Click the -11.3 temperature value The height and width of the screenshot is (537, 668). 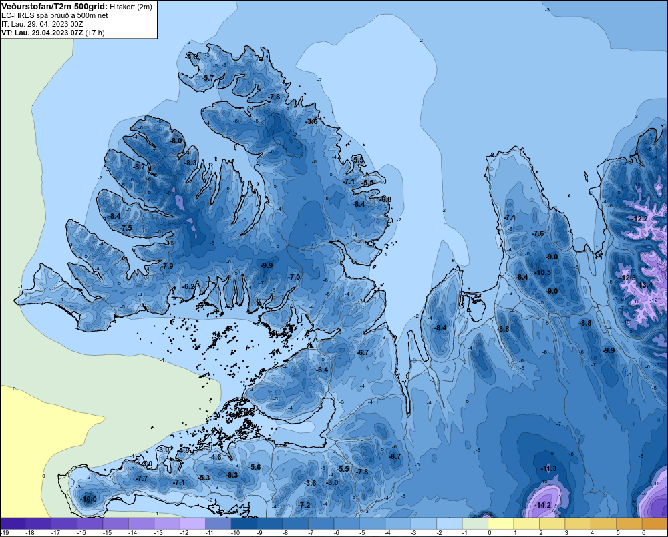pos(548,468)
